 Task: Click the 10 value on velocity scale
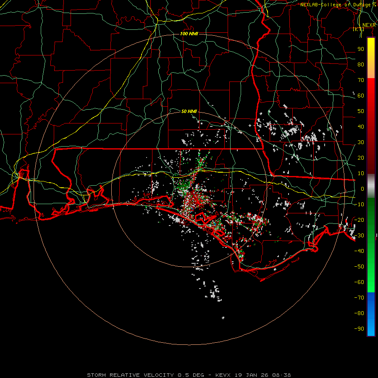[x=361, y=173]
